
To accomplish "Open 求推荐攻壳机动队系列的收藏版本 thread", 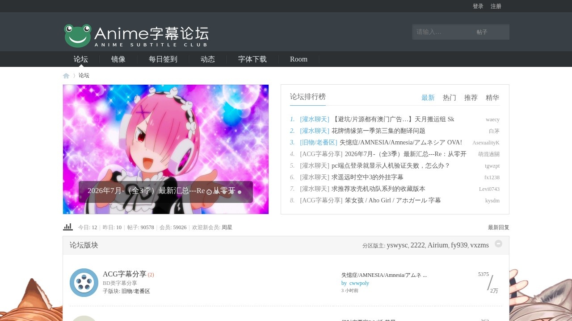I will pos(379,189).
